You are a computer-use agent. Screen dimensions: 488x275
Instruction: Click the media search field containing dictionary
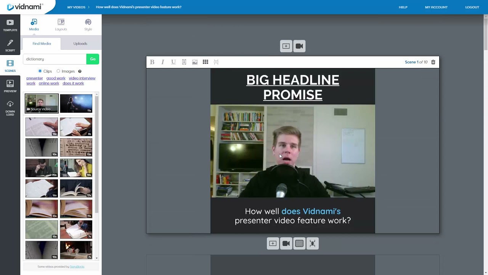(55, 59)
